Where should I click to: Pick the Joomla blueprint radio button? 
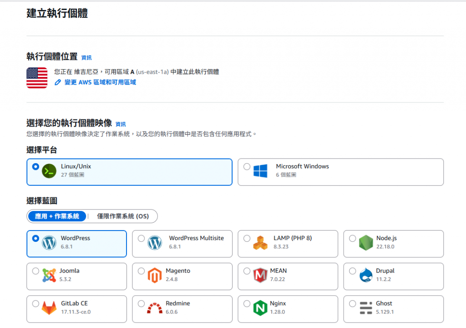(35, 271)
